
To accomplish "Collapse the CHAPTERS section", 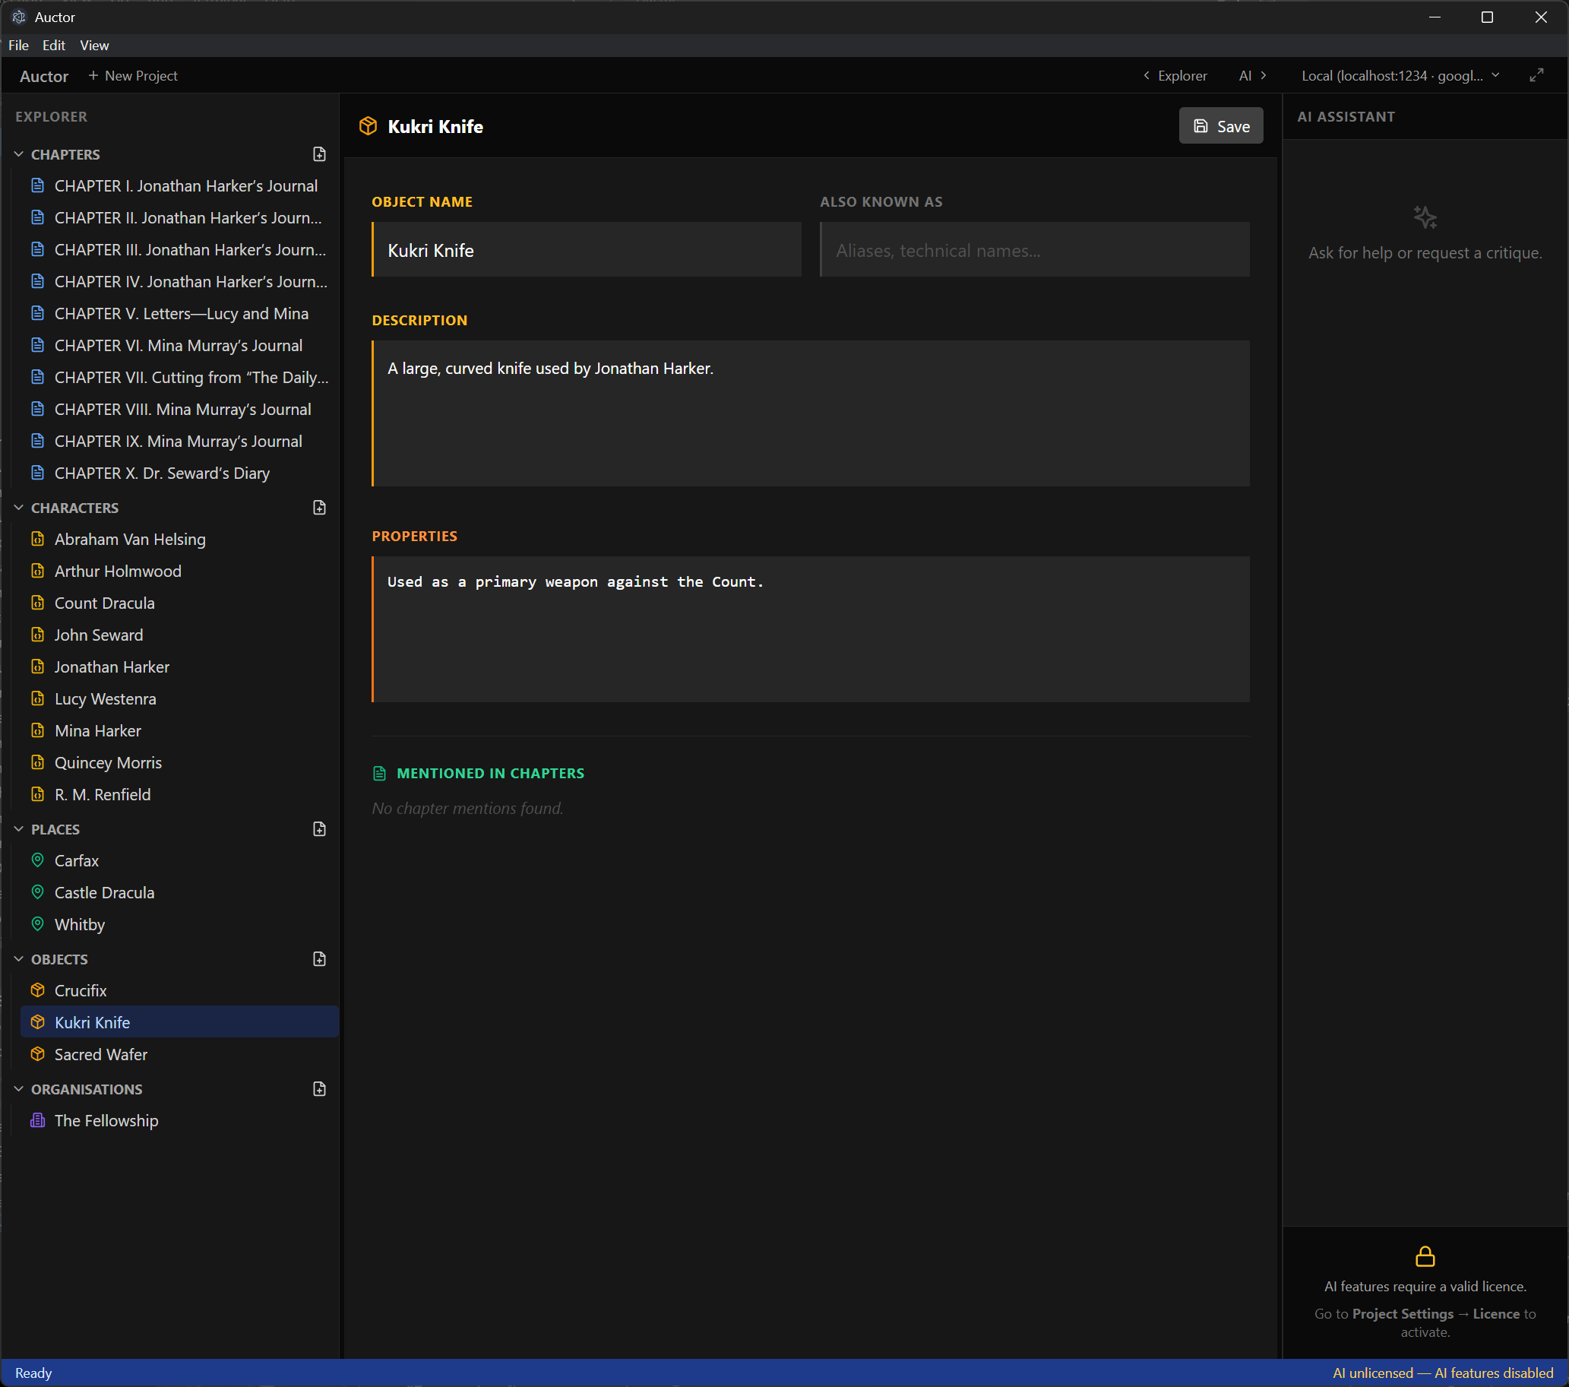I will tap(19, 154).
